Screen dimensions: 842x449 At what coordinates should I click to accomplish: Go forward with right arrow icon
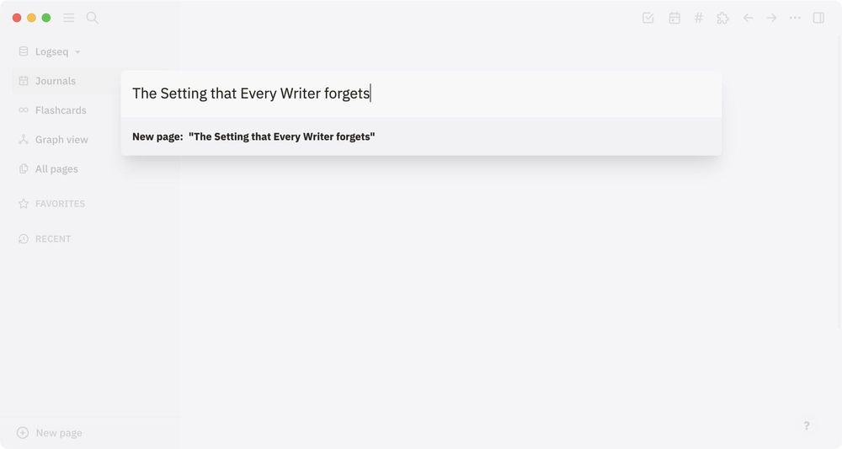[771, 18]
